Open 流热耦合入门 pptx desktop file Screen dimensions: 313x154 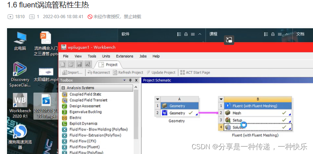pyautogui.click(x=46, y=43)
